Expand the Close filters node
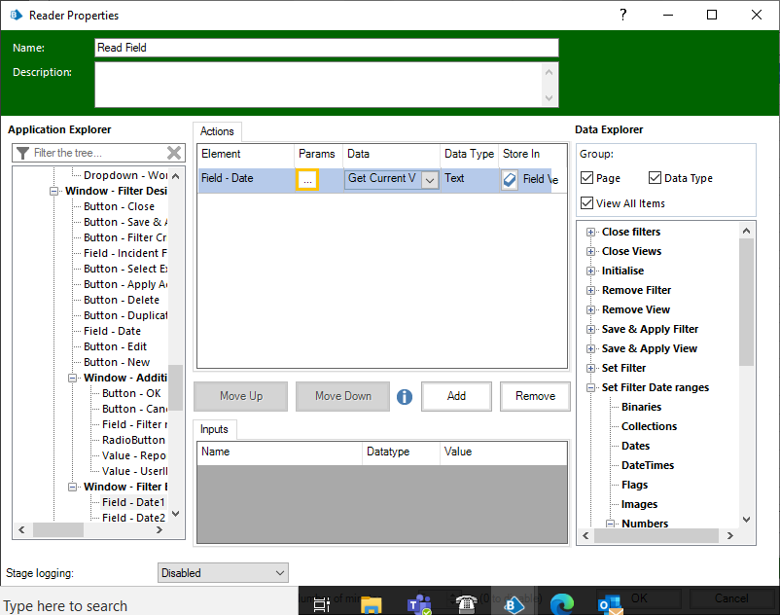 coord(590,232)
